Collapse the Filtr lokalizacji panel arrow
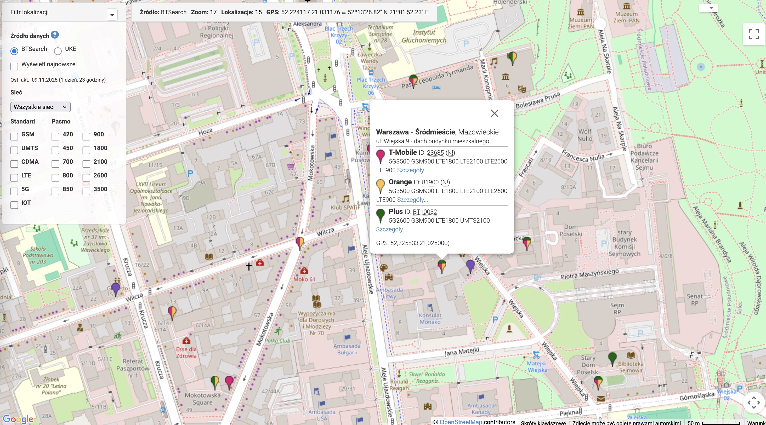 [112, 15]
